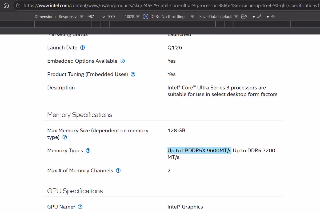Viewport: 320px width, 213px height.
Task: Click the Launch Date label
Action: (62, 48)
